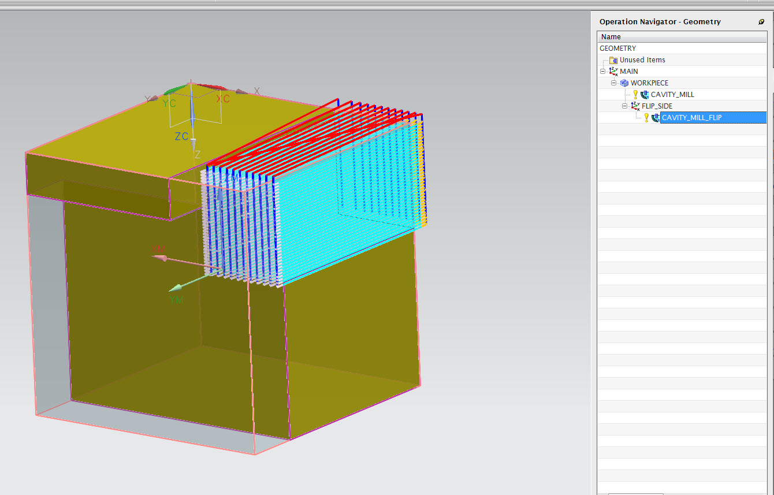The image size is (774, 495).
Task: Click the CAVITY_MILL operation type icon
Action: pos(645,95)
